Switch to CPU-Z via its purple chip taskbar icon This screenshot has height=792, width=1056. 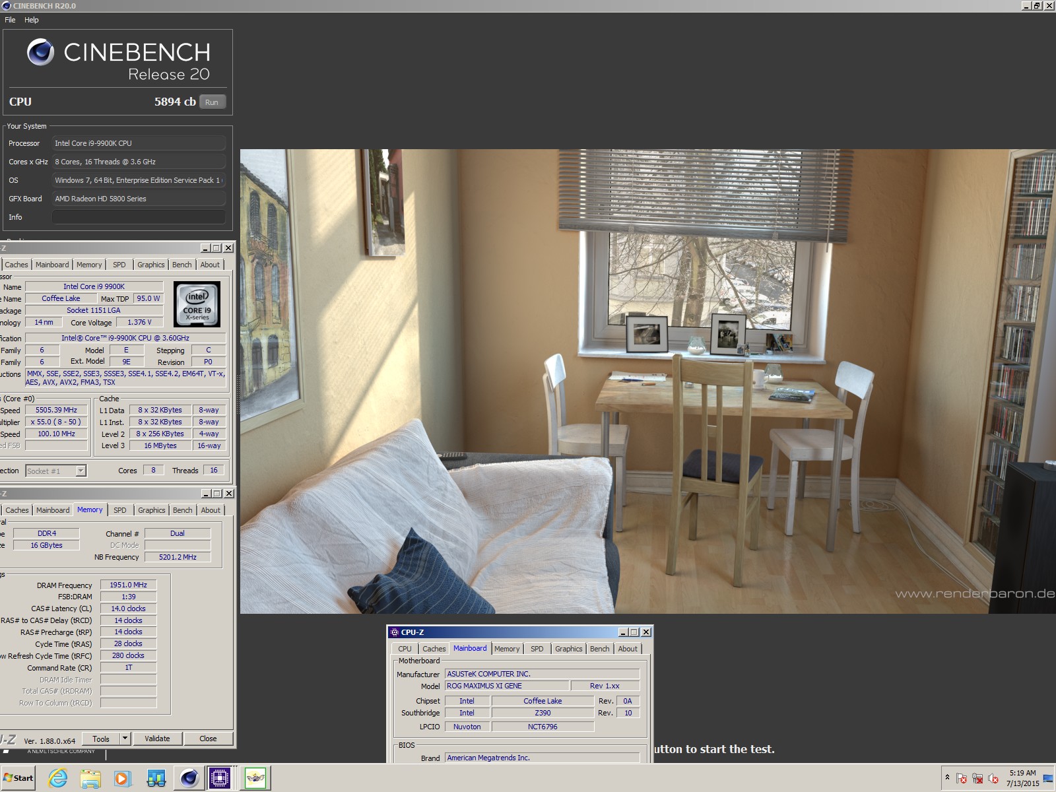coord(220,778)
